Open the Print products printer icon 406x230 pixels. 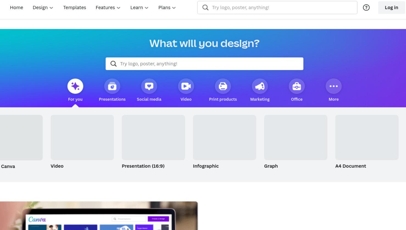(x=223, y=86)
